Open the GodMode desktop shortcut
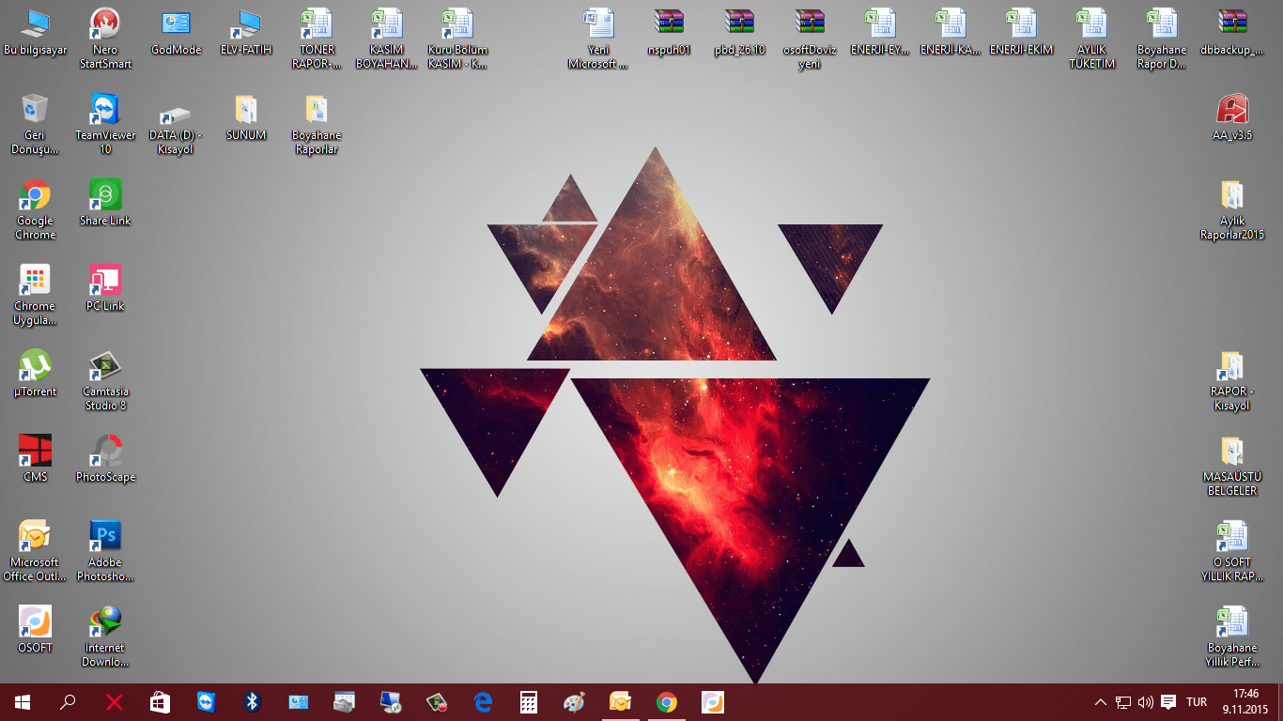The width and height of the screenshot is (1283, 721). click(176, 34)
